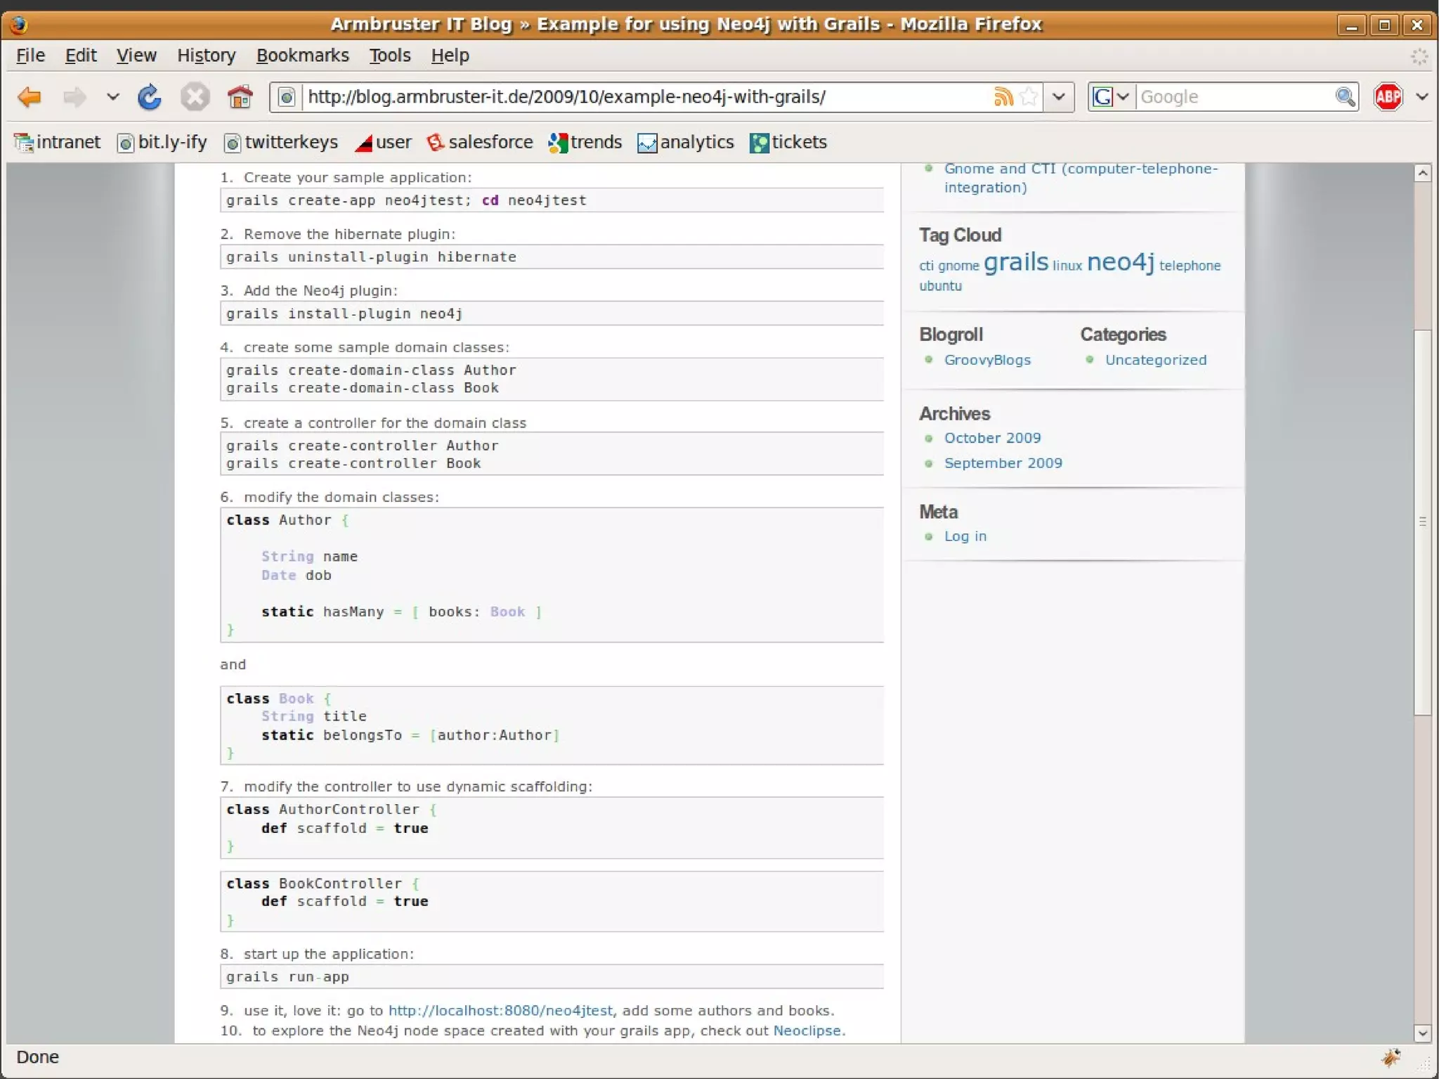Image resolution: width=1439 pixels, height=1079 pixels.
Task: Open the Tools menu
Action: 389,56
